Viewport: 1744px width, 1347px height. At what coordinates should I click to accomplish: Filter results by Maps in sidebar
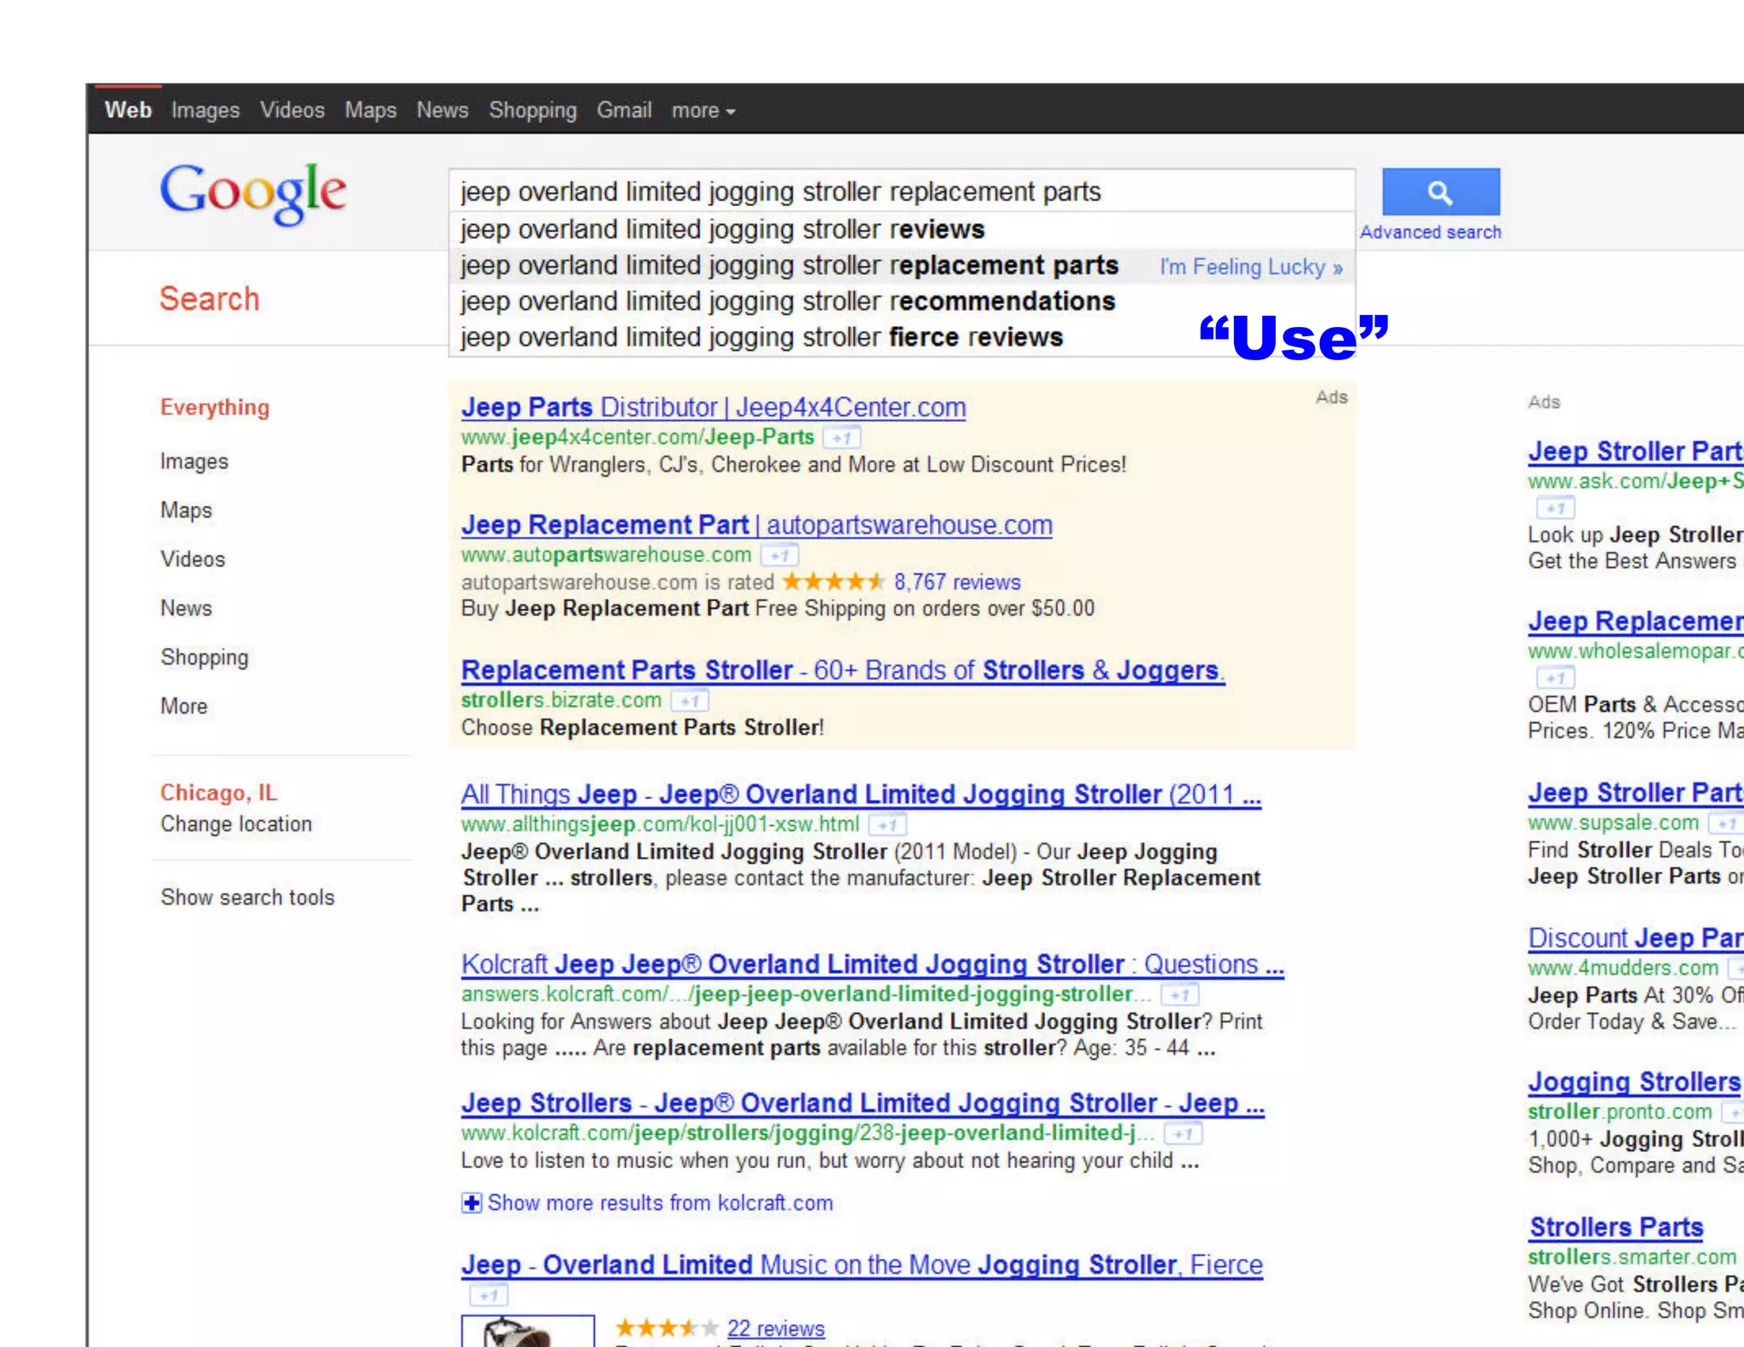[x=186, y=510]
